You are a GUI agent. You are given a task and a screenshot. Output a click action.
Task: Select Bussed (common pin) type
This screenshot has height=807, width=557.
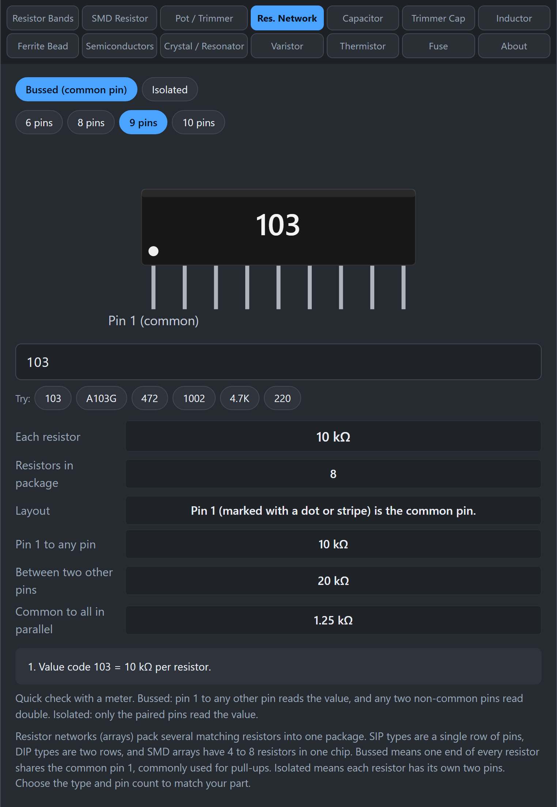click(76, 89)
